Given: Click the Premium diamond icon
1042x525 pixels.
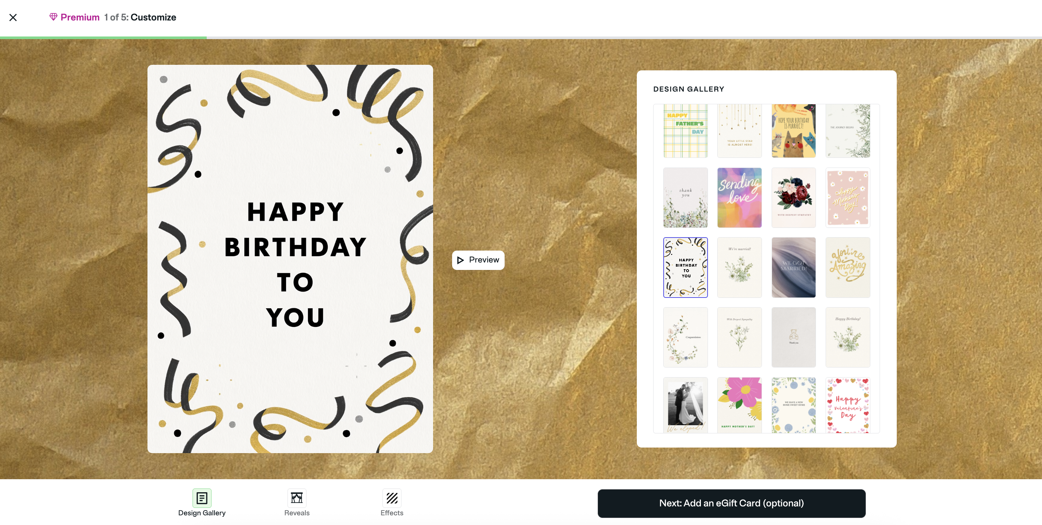Looking at the screenshot, I should [53, 17].
